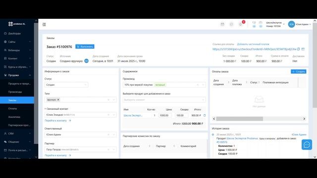Screen dimensions: 317x178
Task: Open the Ответственный dropdown with Юлия Админ
Action: 80,134
